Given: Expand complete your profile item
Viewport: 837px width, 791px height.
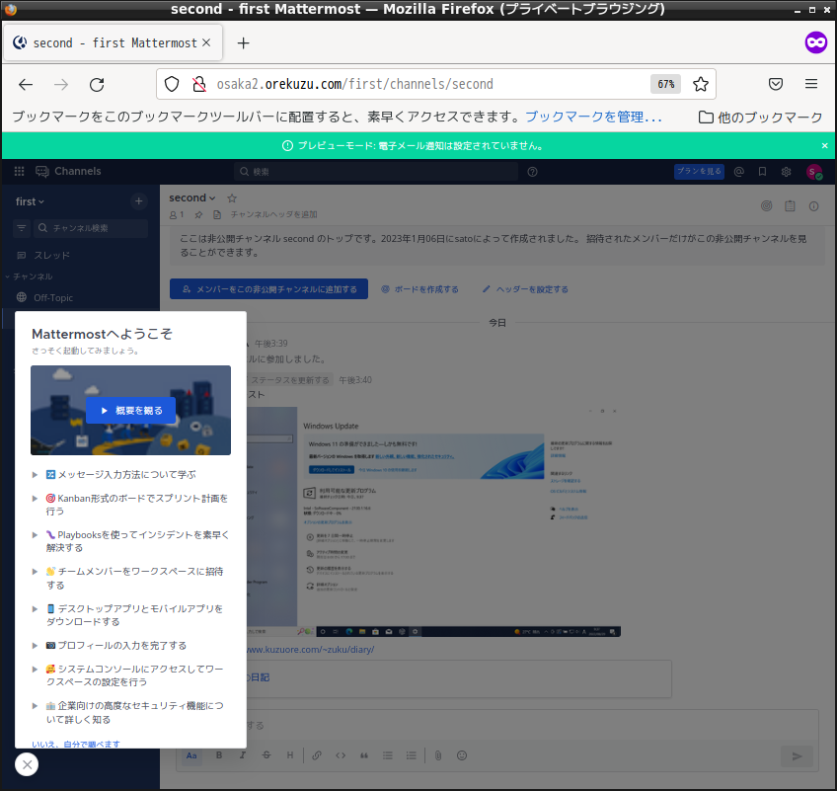Looking at the screenshot, I should pos(110,645).
